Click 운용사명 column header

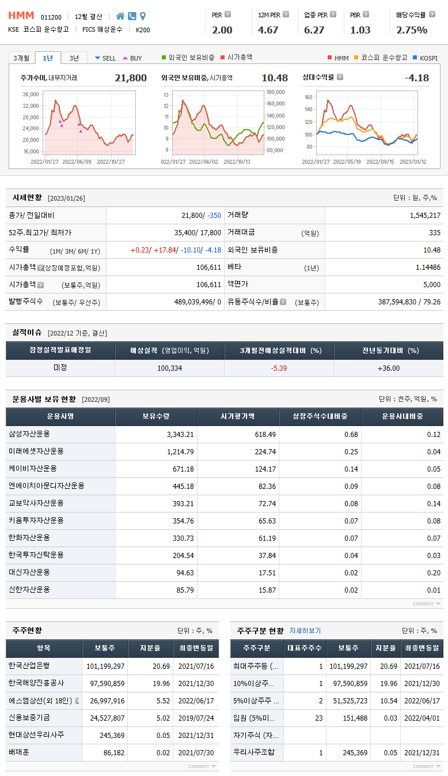coord(60,416)
